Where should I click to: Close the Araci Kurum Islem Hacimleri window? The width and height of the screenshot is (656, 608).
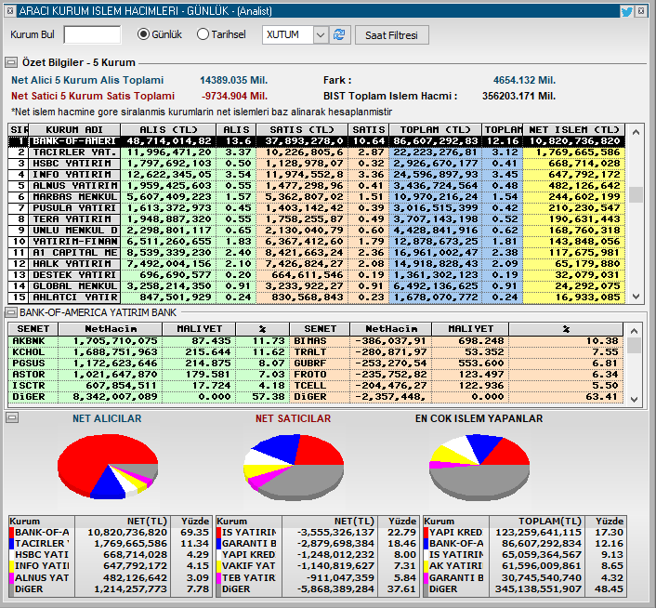pyautogui.click(x=641, y=11)
